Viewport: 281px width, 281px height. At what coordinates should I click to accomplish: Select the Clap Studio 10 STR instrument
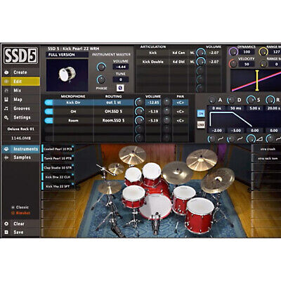tap(58, 168)
